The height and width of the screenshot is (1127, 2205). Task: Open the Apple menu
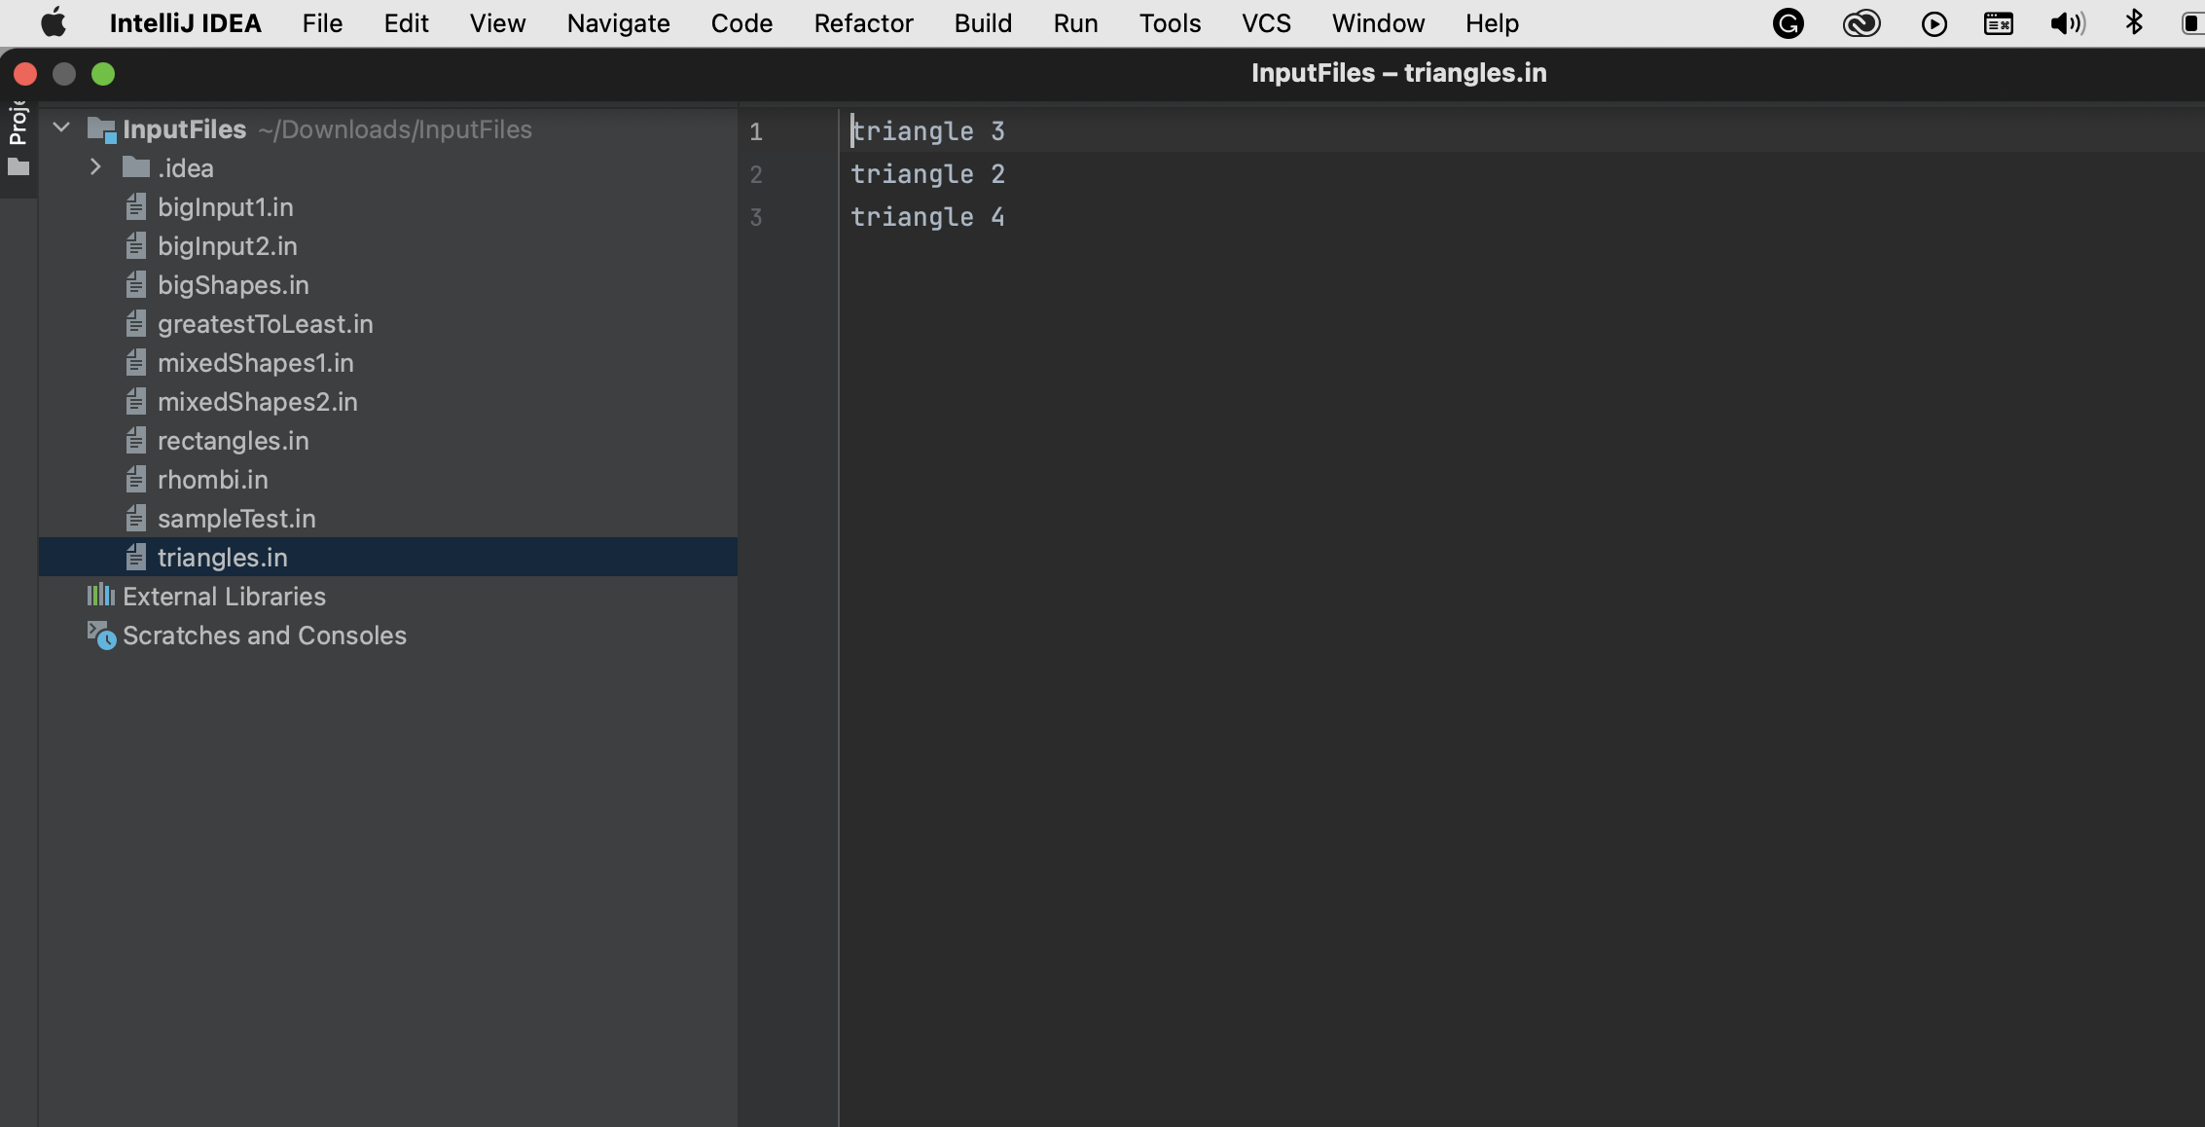point(54,23)
